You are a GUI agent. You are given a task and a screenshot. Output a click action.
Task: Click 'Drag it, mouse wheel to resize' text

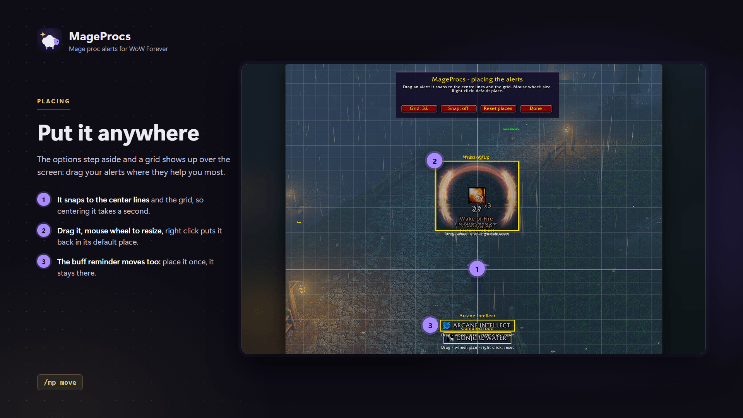(110, 231)
